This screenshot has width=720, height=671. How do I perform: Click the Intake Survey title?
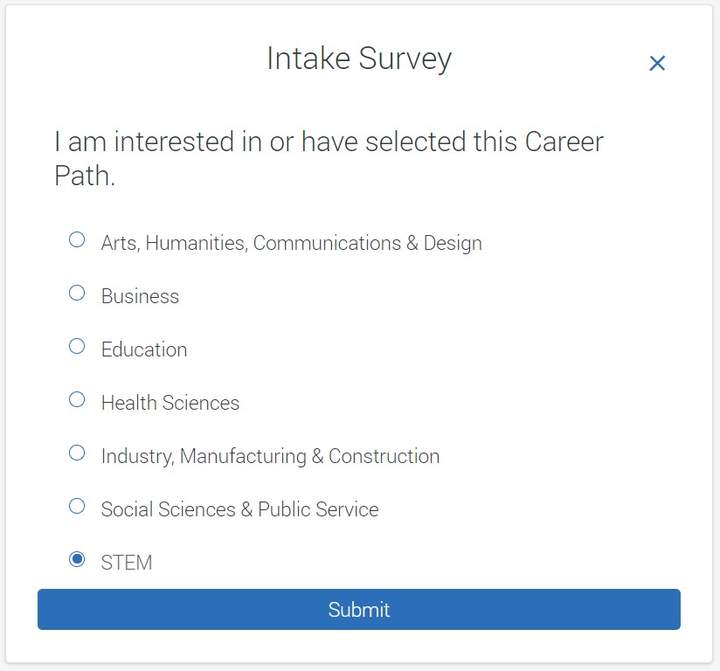[359, 59]
